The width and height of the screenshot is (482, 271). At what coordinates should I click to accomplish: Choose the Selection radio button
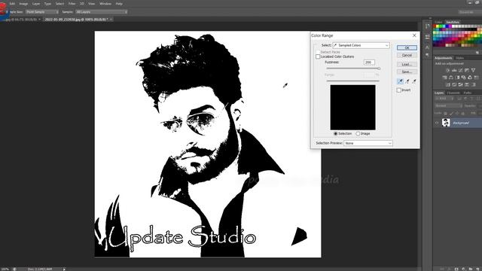[335, 134]
